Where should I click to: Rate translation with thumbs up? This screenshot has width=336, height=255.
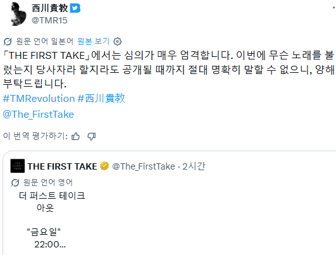[x=75, y=136]
